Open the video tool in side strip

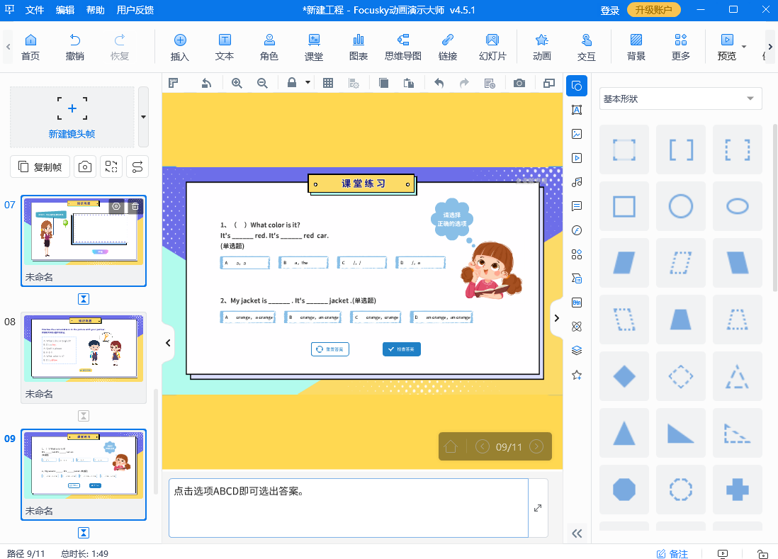point(577,158)
